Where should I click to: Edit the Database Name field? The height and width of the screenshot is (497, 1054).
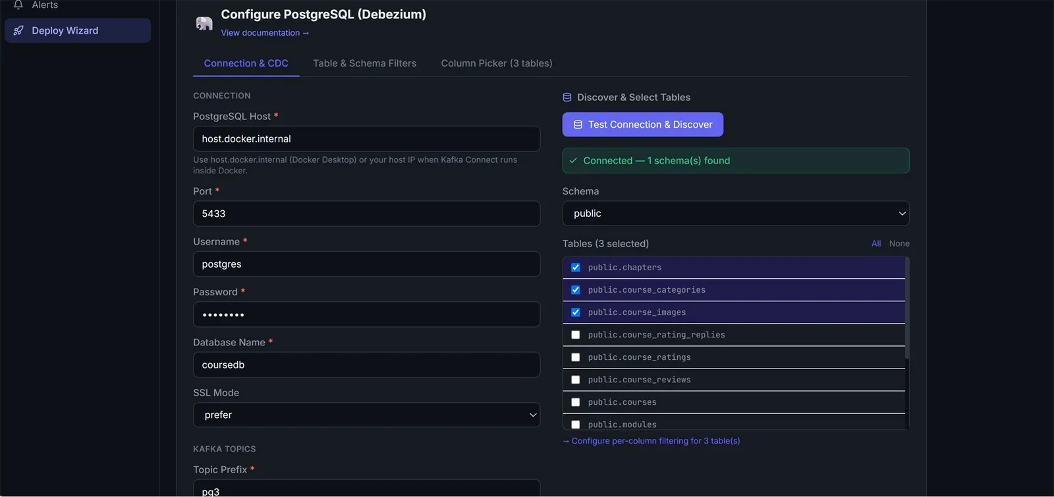366,365
